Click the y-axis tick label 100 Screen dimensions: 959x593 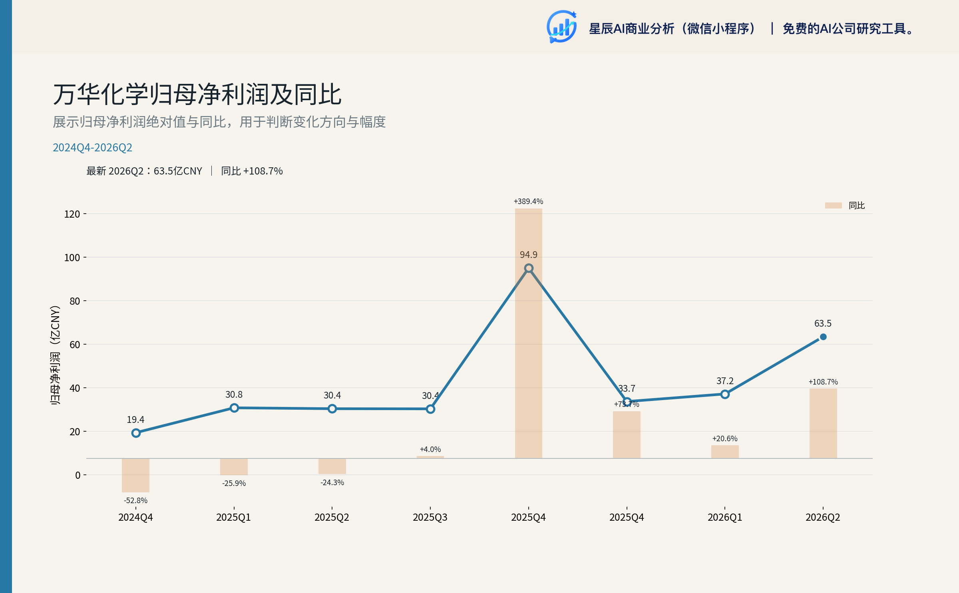(72, 258)
